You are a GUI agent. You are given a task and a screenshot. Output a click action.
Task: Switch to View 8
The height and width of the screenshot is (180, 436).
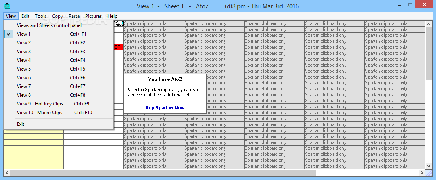(59, 95)
